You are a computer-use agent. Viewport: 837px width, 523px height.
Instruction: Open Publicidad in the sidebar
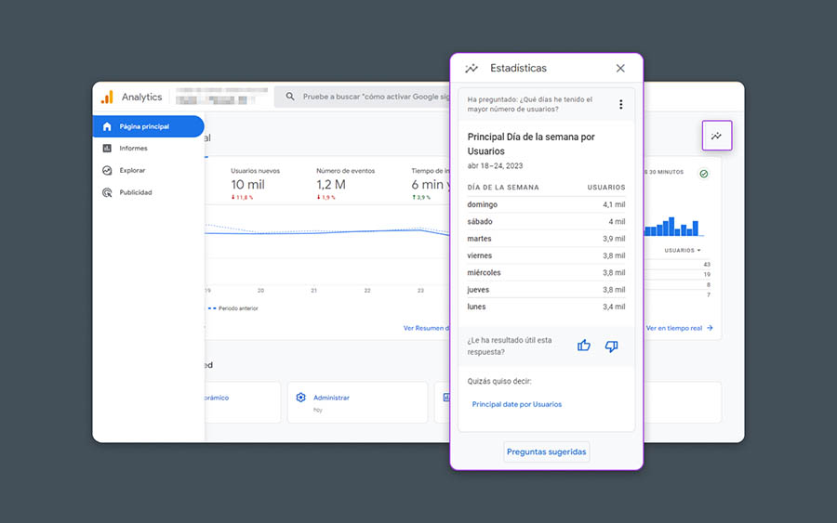[135, 193]
